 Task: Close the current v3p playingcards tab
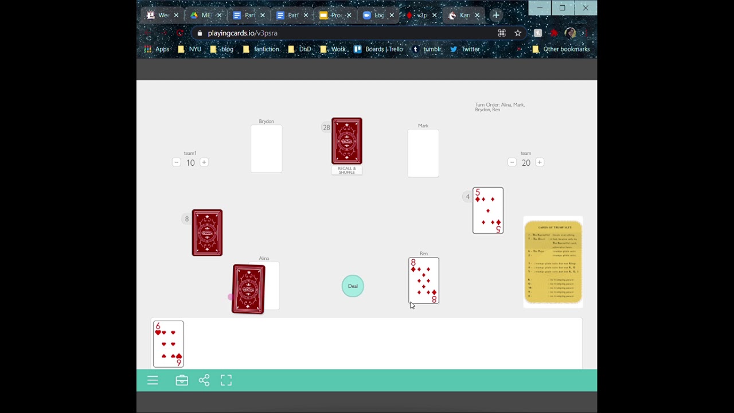(434, 15)
